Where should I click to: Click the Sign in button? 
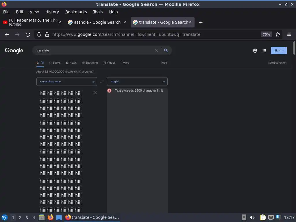point(279,51)
